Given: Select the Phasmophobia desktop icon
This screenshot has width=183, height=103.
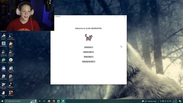Looking at the screenshot, I should coord(11,85).
